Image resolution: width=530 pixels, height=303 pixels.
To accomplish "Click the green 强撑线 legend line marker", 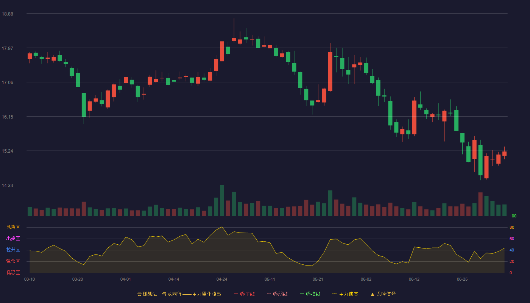I will coord(302,294).
